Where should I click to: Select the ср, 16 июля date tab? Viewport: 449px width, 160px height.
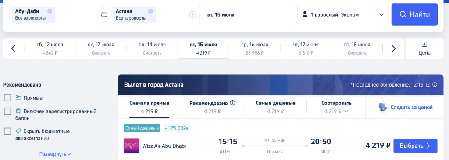[255, 49]
